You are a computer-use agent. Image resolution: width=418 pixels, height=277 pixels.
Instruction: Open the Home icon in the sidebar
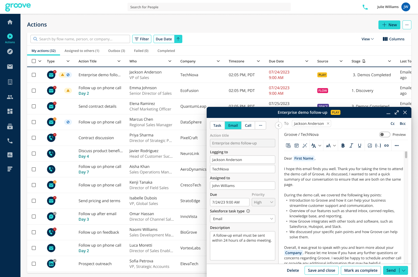tap(10, 22)
